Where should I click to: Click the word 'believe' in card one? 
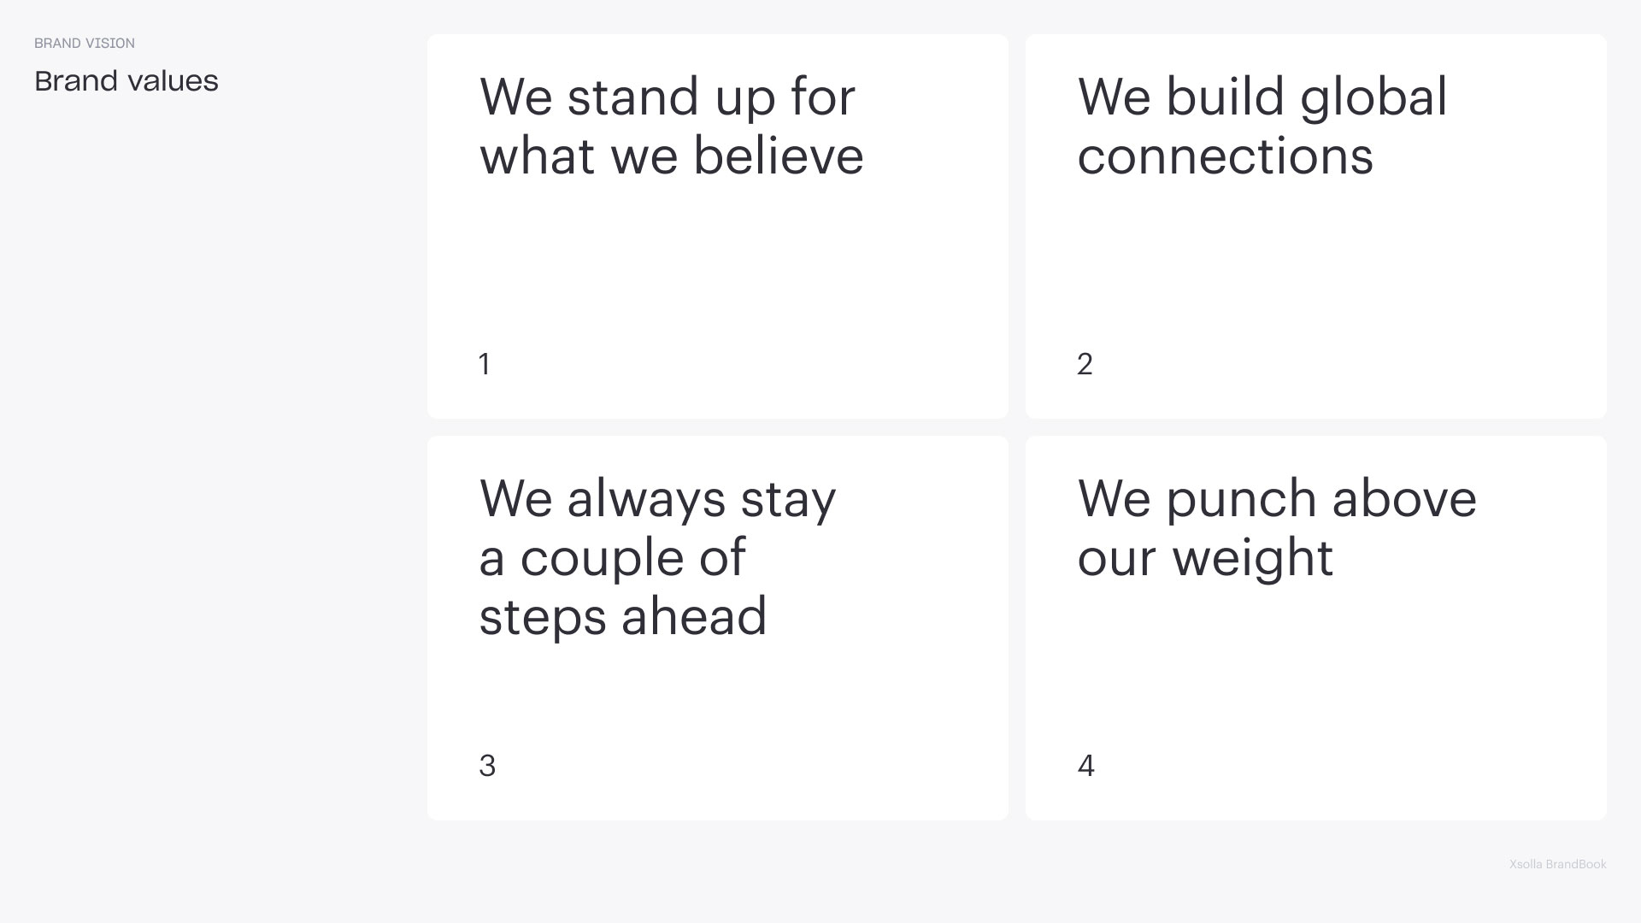click(x=778, y=156)
